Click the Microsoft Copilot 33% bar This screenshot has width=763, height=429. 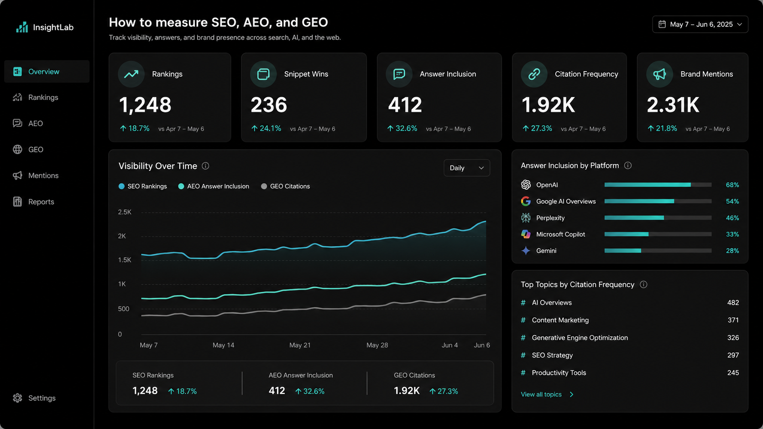(x=658, y=234)
